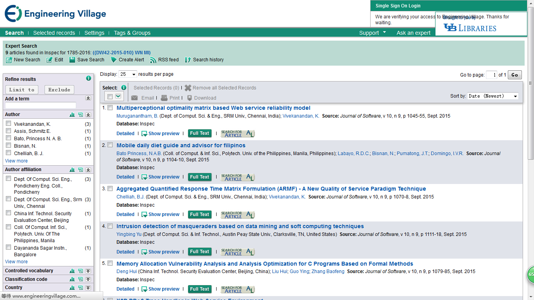Expand the Controlled vocabulary facet

click(x=88, y=271)
